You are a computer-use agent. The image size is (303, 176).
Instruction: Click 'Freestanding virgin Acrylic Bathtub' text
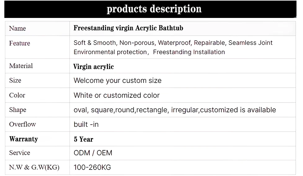pyautogui.click(x=128, y=28)
